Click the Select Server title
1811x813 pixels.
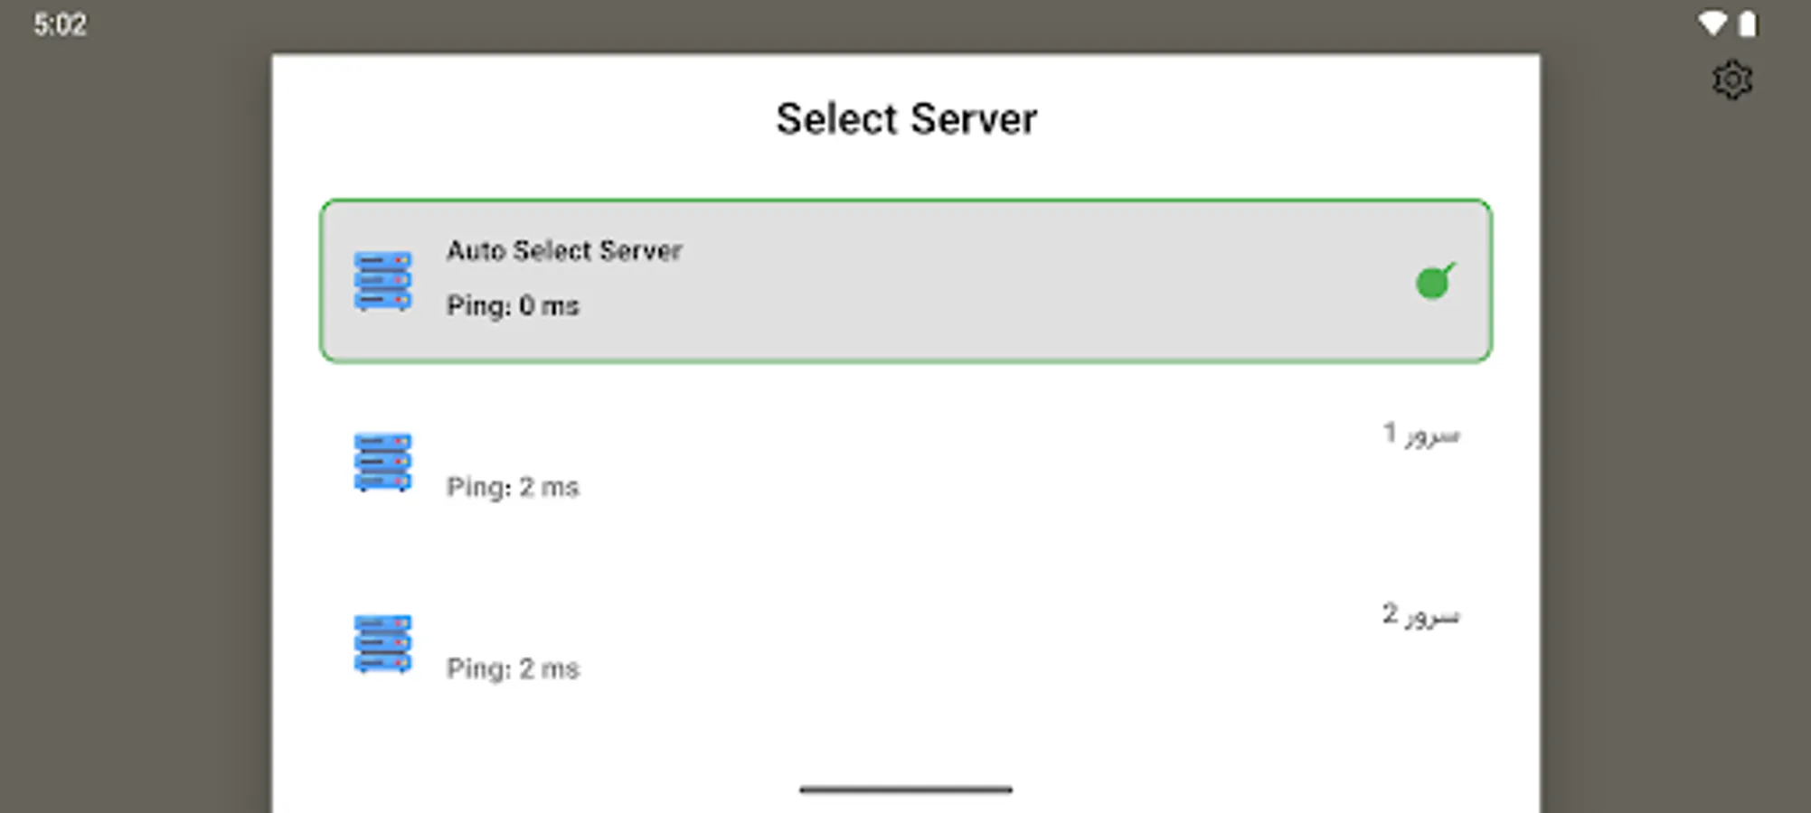pos(906,117)
